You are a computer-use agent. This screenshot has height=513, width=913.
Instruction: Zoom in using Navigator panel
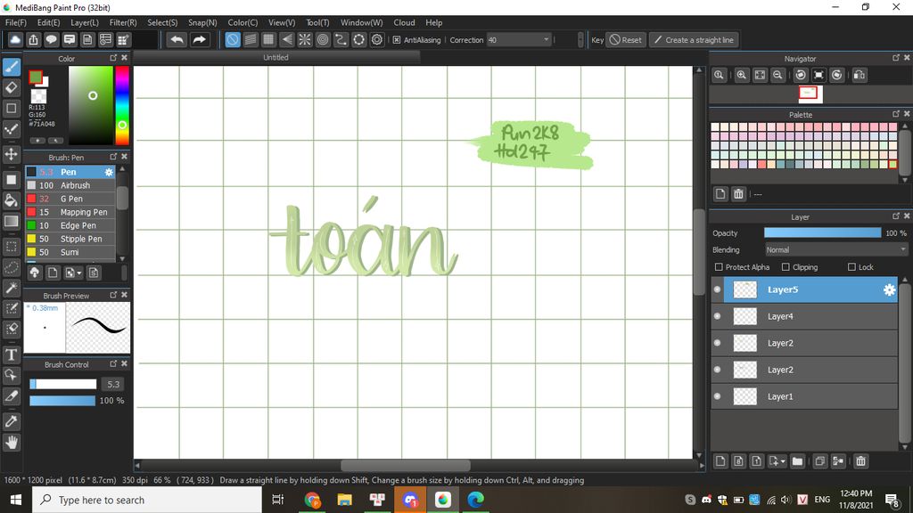[741, 75]
